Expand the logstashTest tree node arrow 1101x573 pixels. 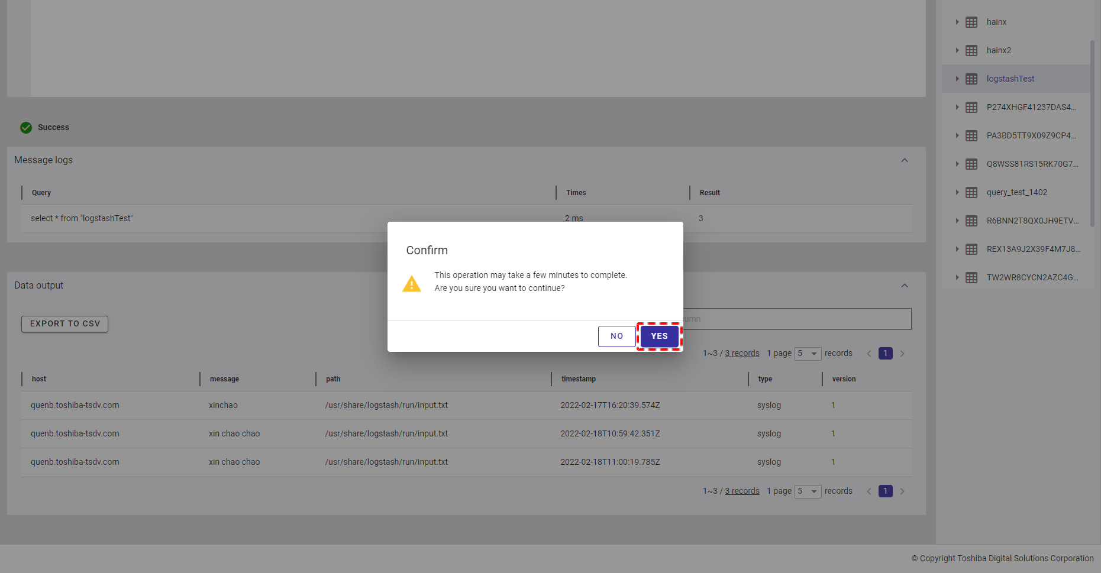(957, 79)
